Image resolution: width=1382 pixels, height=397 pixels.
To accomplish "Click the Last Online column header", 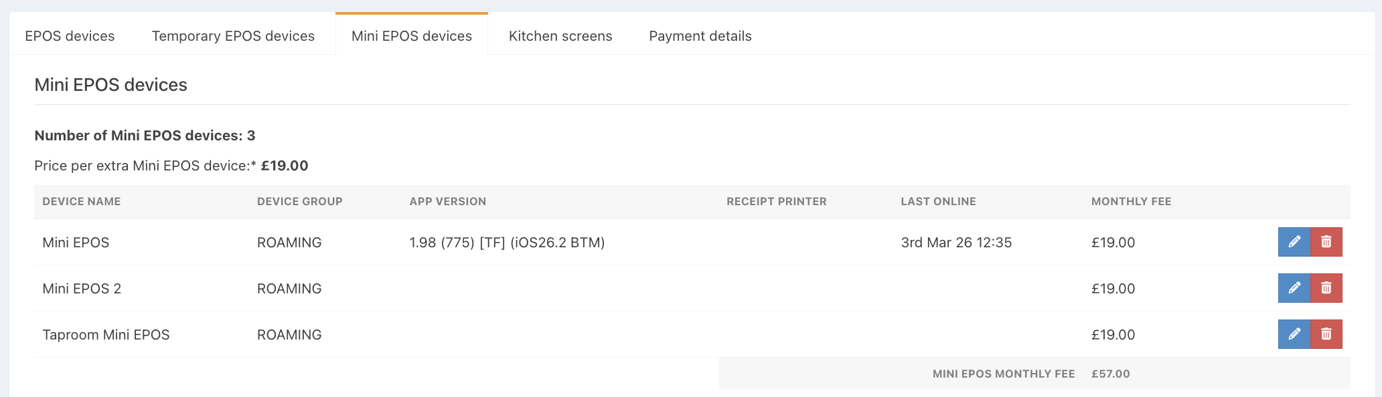I will 938,202.
